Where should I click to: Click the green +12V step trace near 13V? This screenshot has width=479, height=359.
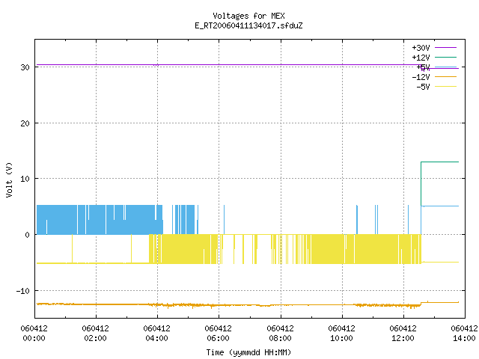[440, 162]
